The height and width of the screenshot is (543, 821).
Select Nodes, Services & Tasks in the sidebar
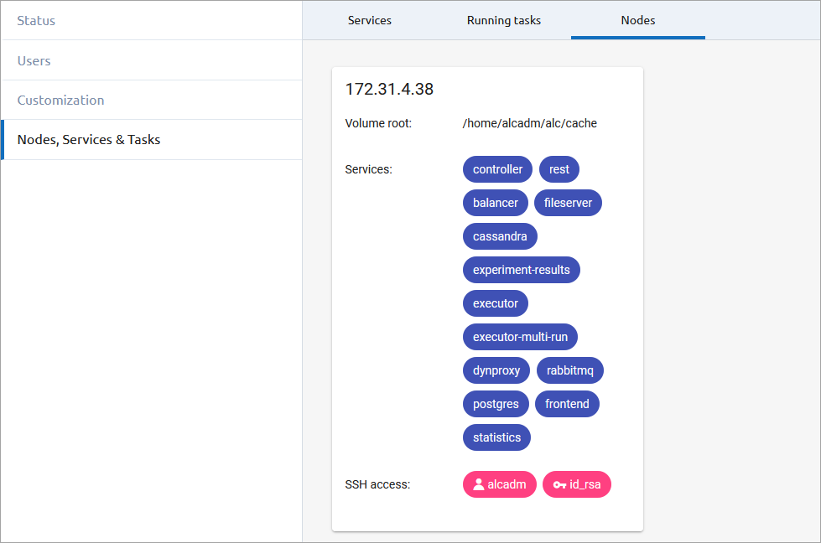[152, 140]
